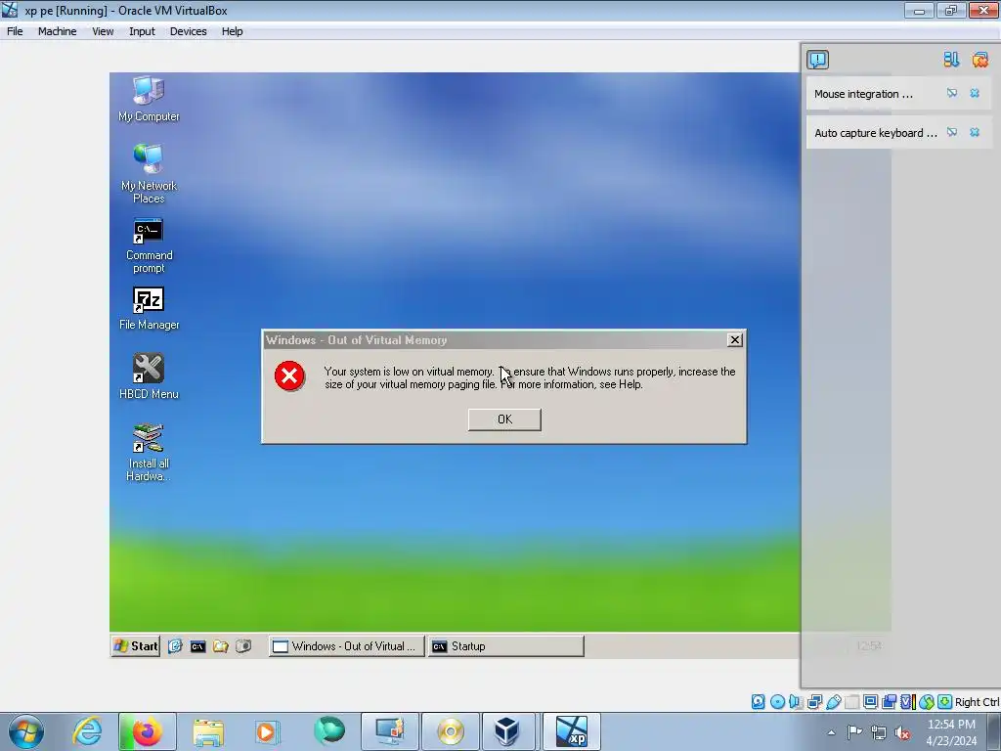
Task: Click mouse integration status icon
Action: tap(927, 702)
